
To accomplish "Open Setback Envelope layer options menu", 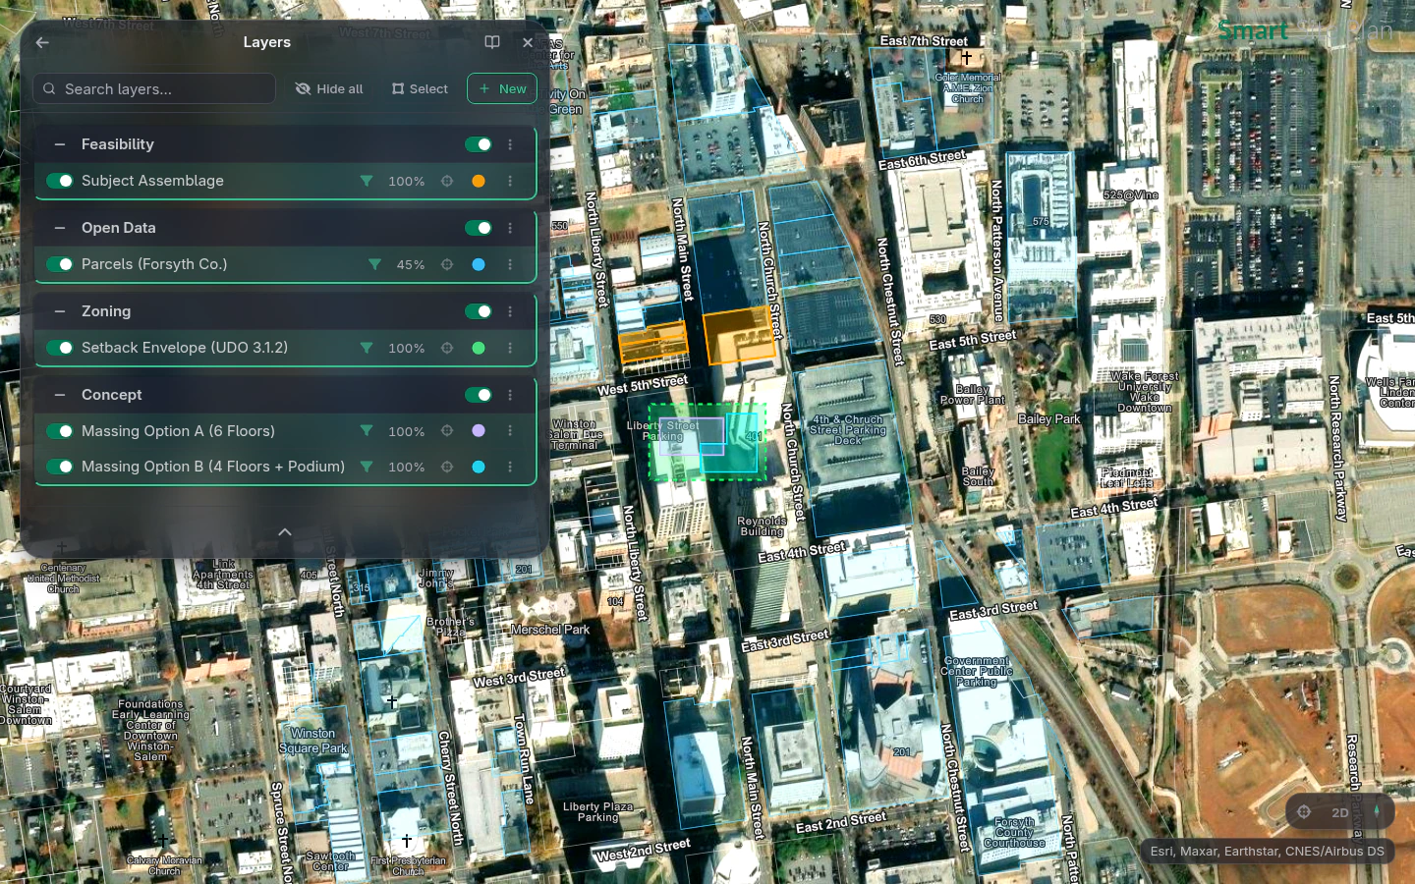I will point(510,348).
